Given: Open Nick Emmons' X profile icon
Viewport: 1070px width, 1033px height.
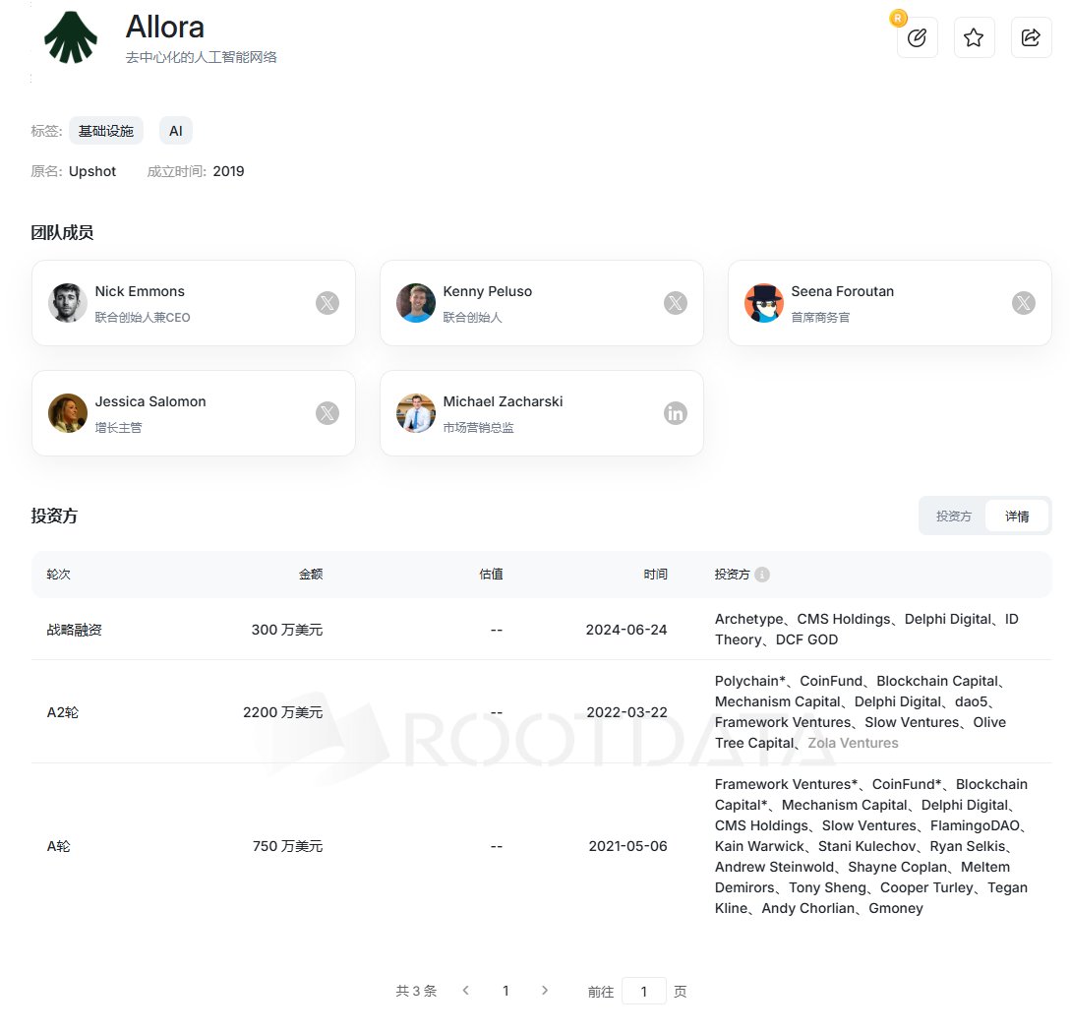Looking at the screenshot, I should pos(327,302).
